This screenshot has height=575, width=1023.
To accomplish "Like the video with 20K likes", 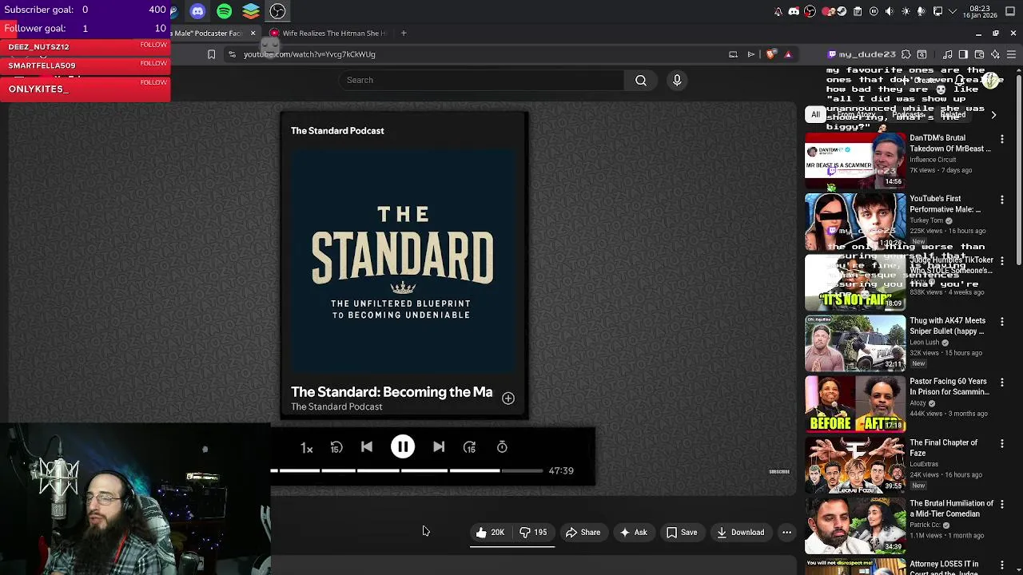I will click(490, 533).
